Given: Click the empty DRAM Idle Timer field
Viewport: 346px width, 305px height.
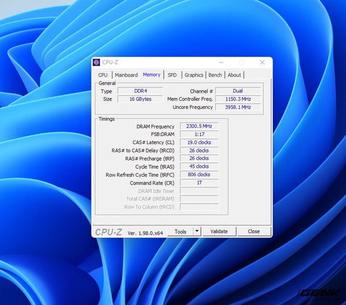Looking at the screenshot, I should click(x=199, y=191).
